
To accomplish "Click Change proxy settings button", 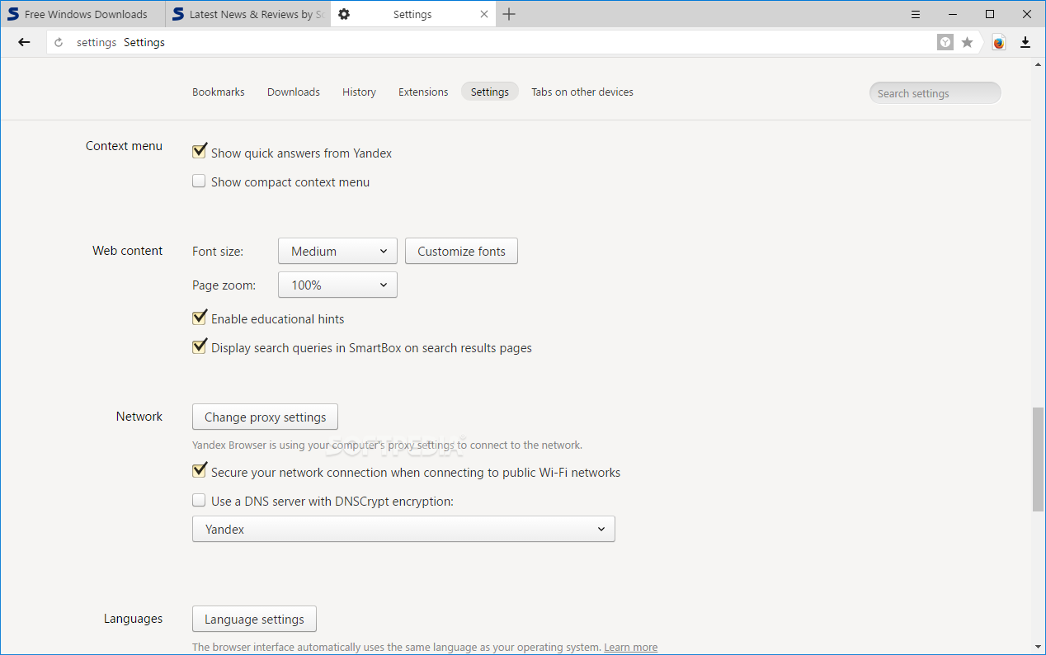I will 265,417.
